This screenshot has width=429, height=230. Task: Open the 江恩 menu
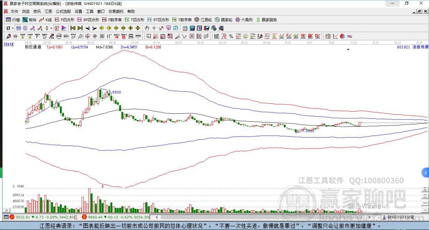(48, 11)
